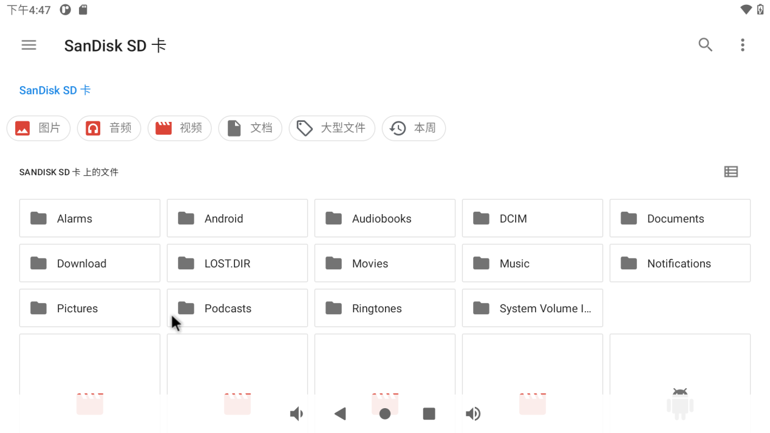Open the Download folder
Screen dimensions: 770x433
[89, 263]
